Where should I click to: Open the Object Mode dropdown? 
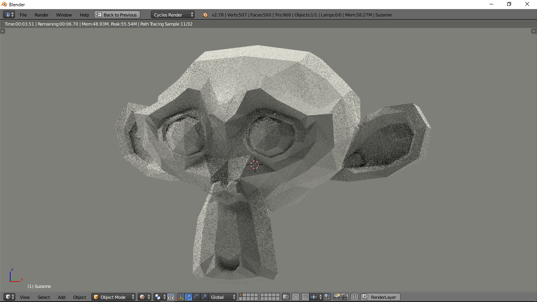(114, 297)
